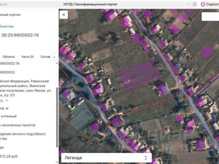Select the highlighted purple land parcel
Screen dimensions: 219x164
139,76
